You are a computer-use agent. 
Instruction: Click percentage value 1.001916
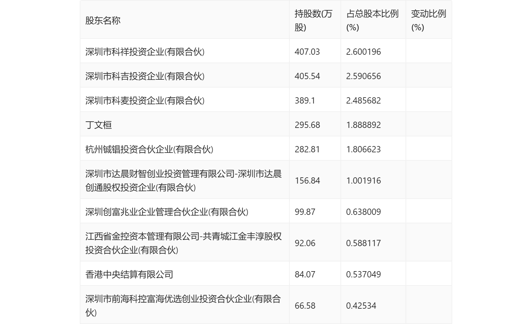pyautogui.click(x=363, y=180)
